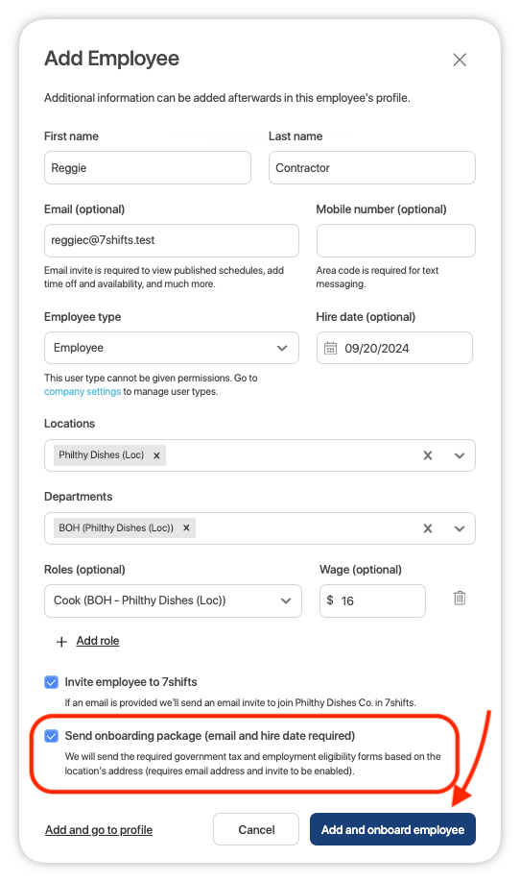
Task: Click the Mobile number input field
Action: [x=396, y=241]
